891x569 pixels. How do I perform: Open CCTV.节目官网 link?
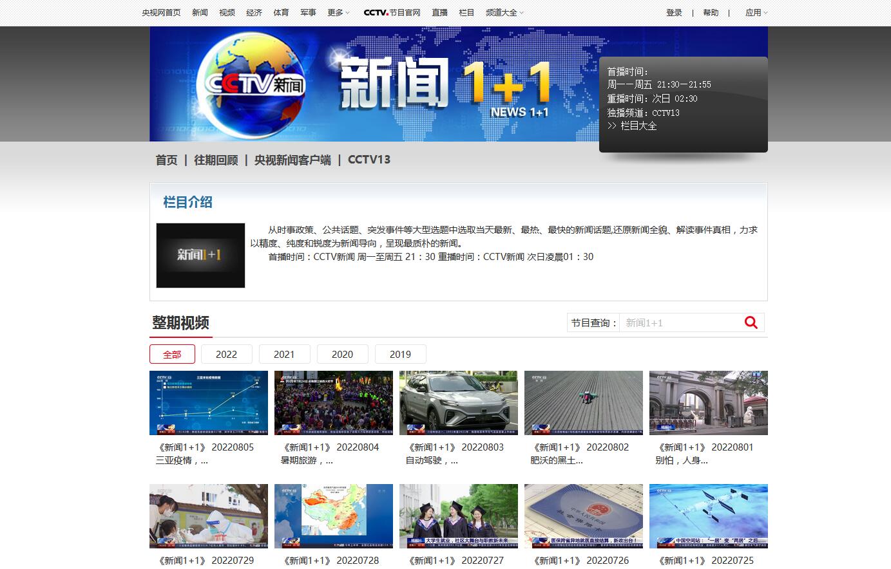click(x=392, y=13)
